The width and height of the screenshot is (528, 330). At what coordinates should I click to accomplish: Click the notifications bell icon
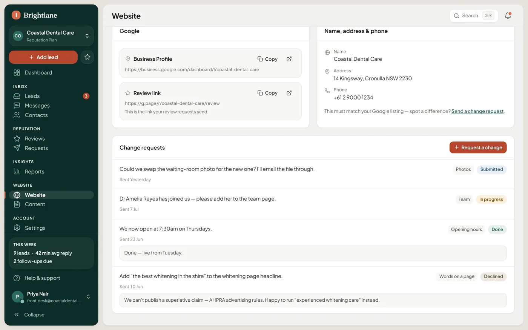508,15
